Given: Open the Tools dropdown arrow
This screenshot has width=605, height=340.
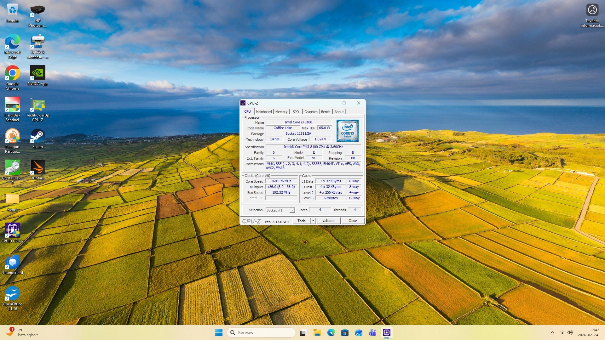Looking at the screenshot, I should pyautogui.click(x=313, y=221).
